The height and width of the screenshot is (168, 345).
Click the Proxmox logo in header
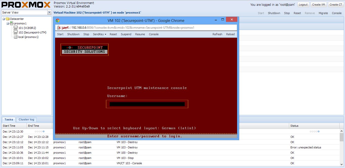(26, 5)
